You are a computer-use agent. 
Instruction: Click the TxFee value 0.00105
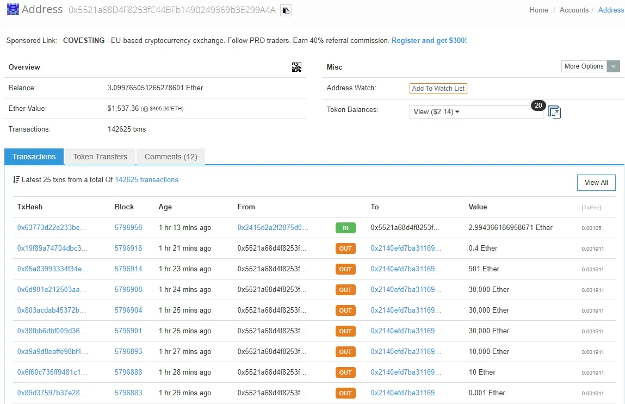coord(591,228)
